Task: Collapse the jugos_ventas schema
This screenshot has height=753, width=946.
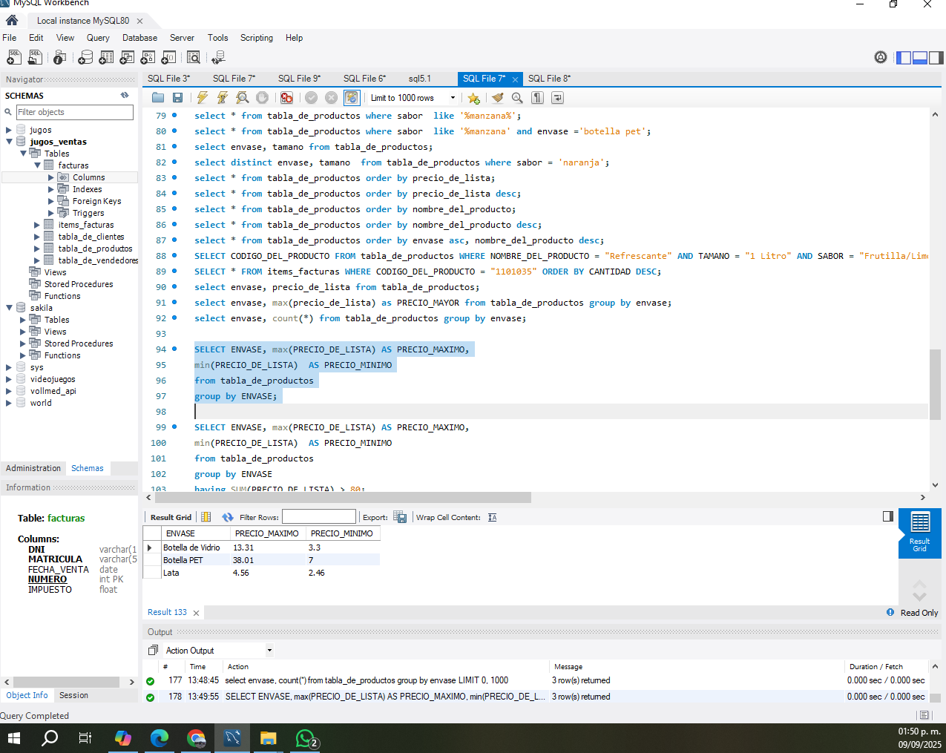Action: point(9,142)
